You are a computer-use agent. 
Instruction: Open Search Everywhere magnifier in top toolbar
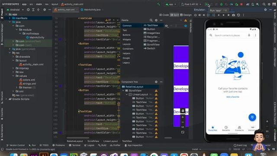click(264, 4)
